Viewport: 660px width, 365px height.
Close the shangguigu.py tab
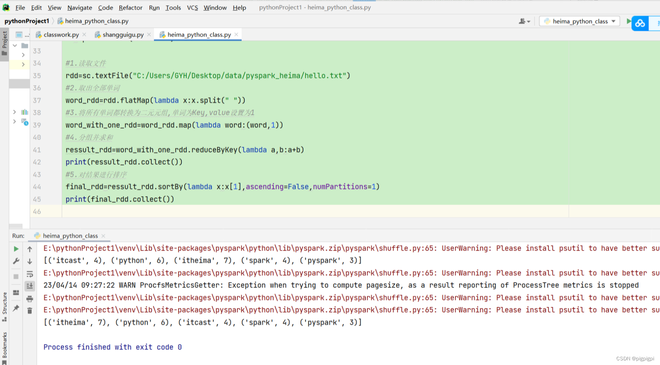click(x=149, y=35)
